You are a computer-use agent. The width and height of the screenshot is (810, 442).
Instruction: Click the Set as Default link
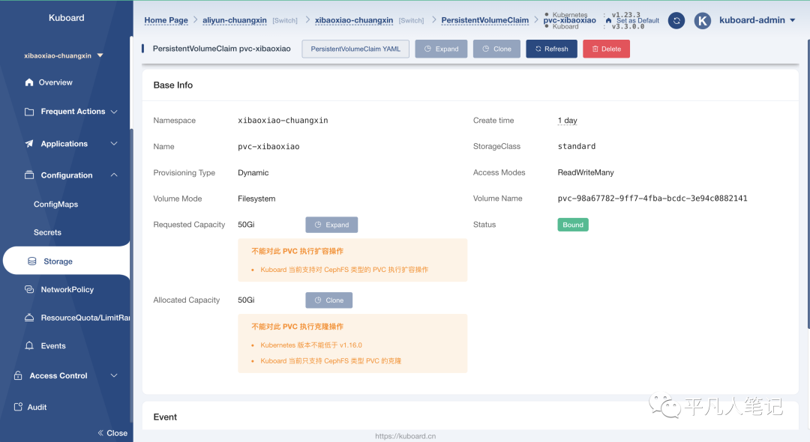pyautogui.click(x=638, y=21)
